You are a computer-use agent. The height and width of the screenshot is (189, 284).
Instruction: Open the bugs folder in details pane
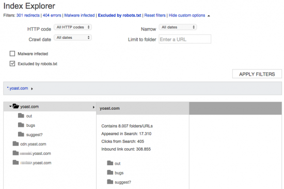[x=119, y=173]
